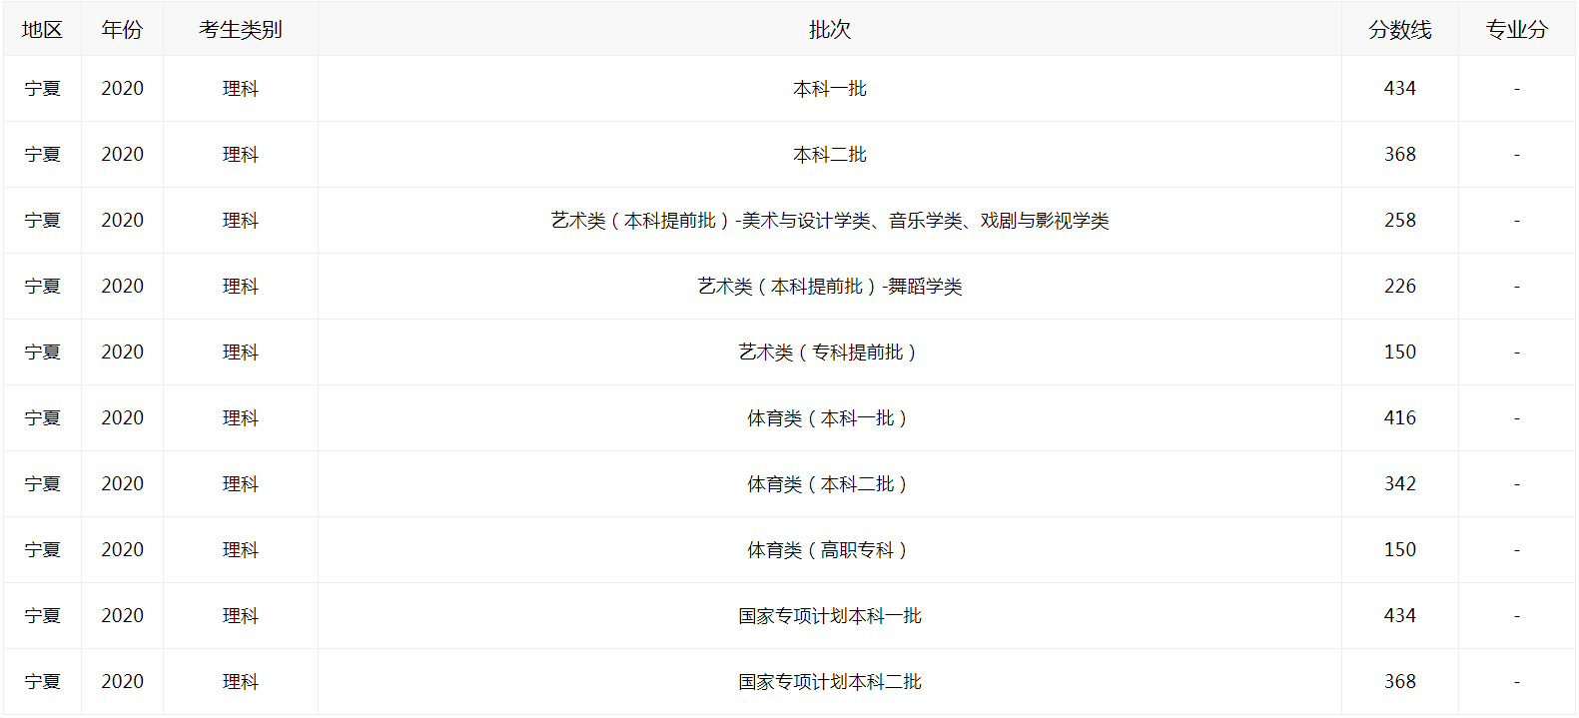1579x718 pixels.
Task: Click 理科 in the 本科一批 row
Action: [240, 89]
